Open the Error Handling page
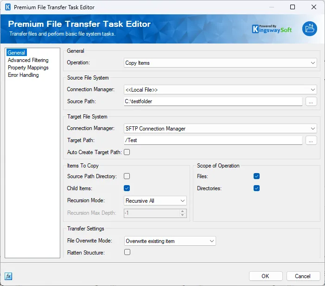The image size is (325, 286). point(23,75)
